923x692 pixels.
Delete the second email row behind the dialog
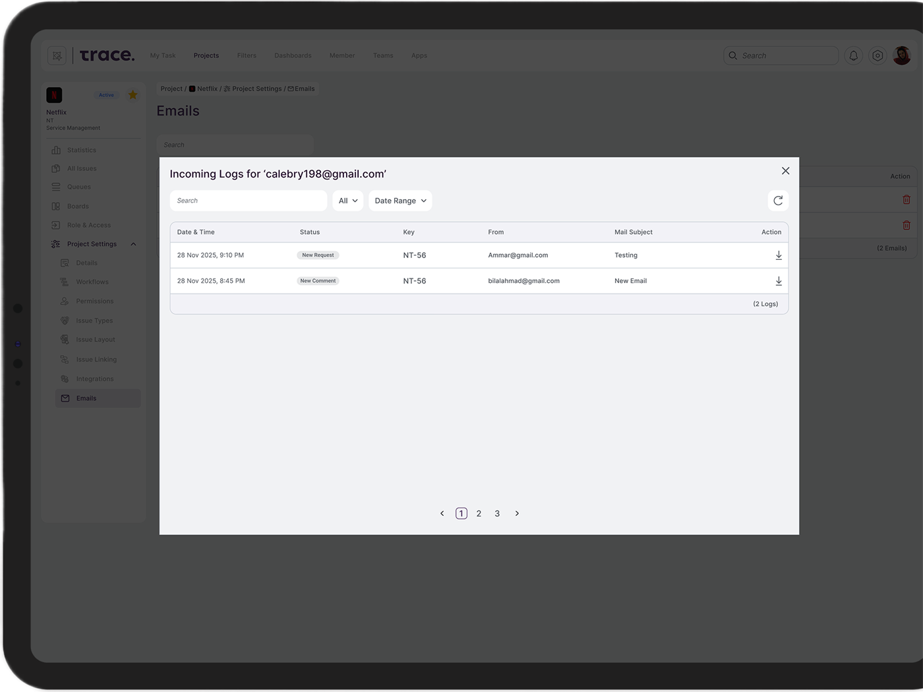tap(907, 225)
